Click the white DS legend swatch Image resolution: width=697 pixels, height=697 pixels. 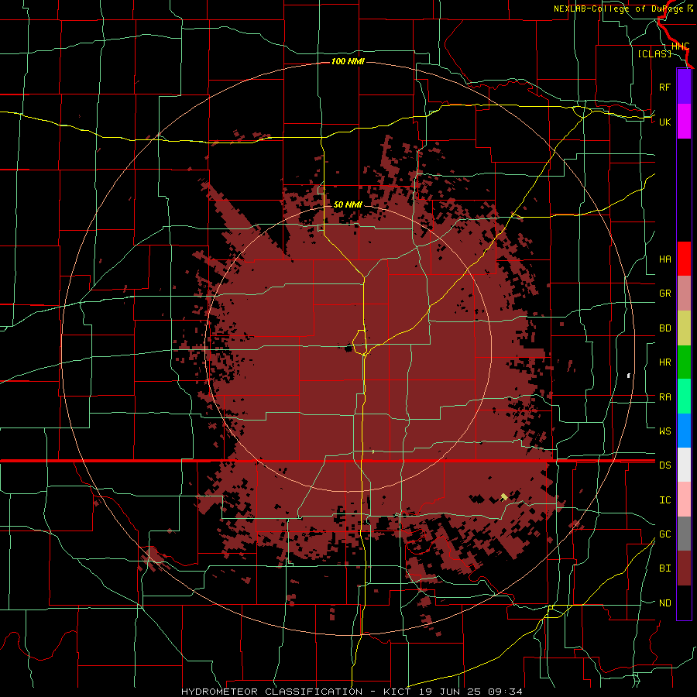click(684, 465)
